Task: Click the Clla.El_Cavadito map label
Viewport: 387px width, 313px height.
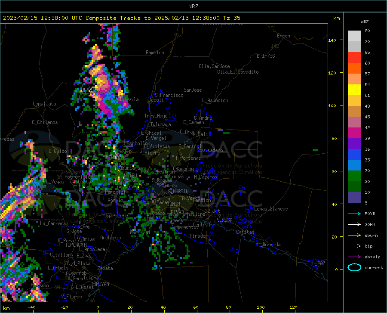Action: (238, 72)
